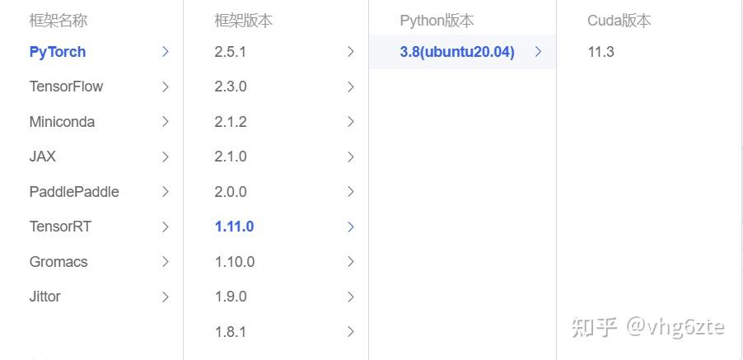Viewport: 743px width, 360px height.
Task: Select Gromacs from the list
Action: click(x=58, y=262)
